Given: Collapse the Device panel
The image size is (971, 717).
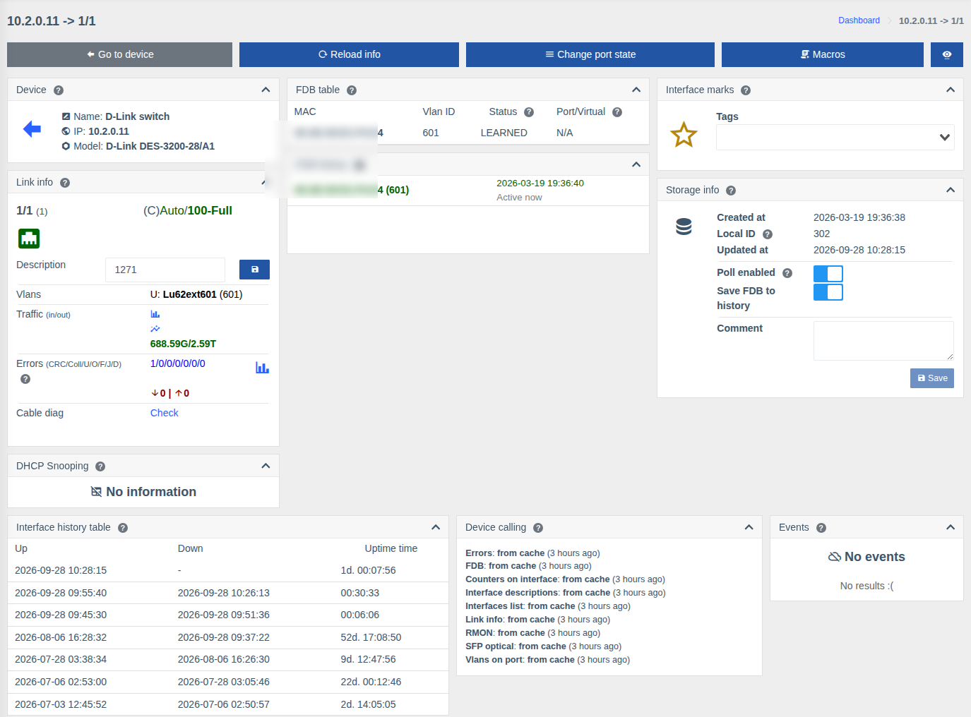Looking at the screenshot, I should [x=266, y=90].
